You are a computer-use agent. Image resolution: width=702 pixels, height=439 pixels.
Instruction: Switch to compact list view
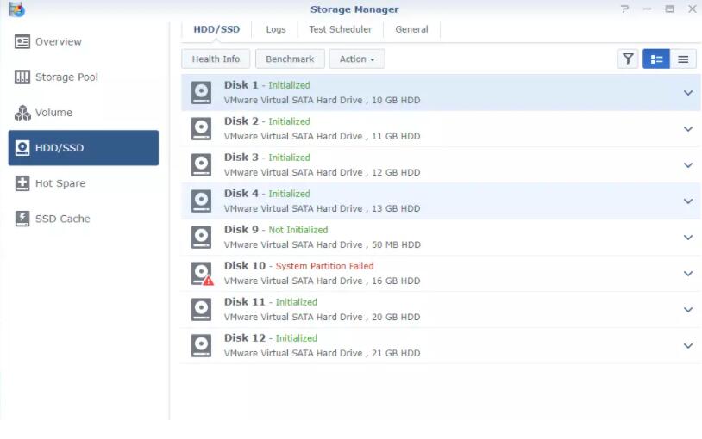[x=683, y=59]
